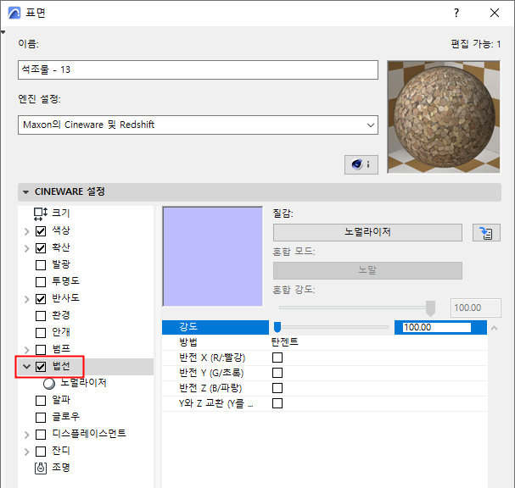This screenshot has height=488, width=515.
Task: Check the 반전 X (R/빨강) option
Action: click(277, 358)
